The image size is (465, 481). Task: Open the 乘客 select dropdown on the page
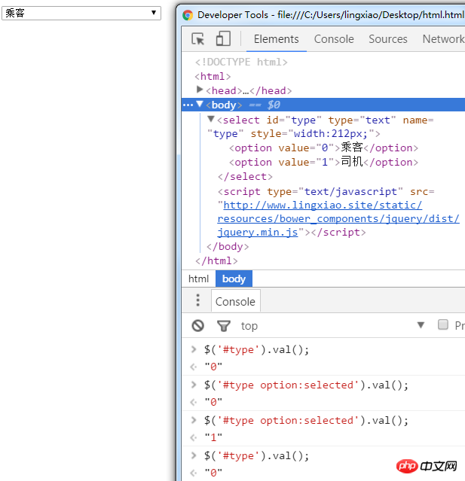pos(81,13)
